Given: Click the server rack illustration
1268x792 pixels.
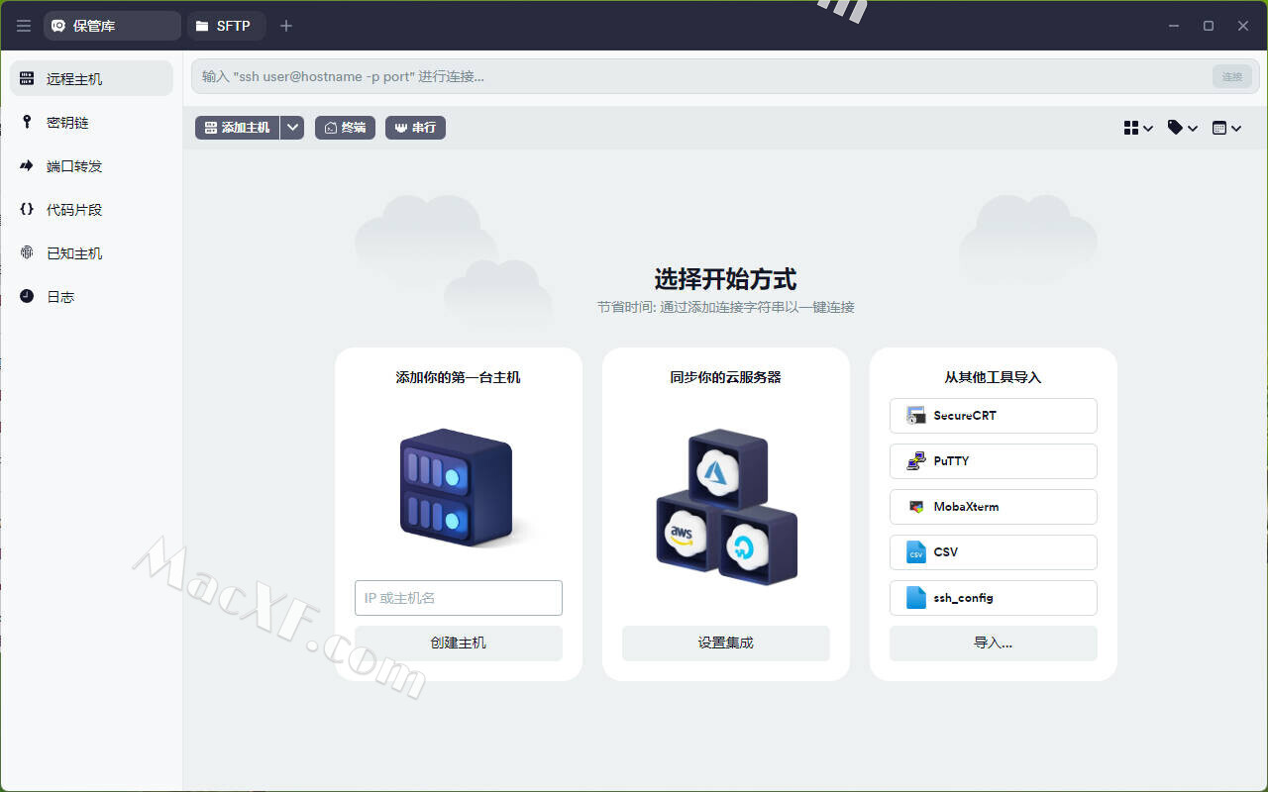Looking at the screenshot, I should pos(459,487).
